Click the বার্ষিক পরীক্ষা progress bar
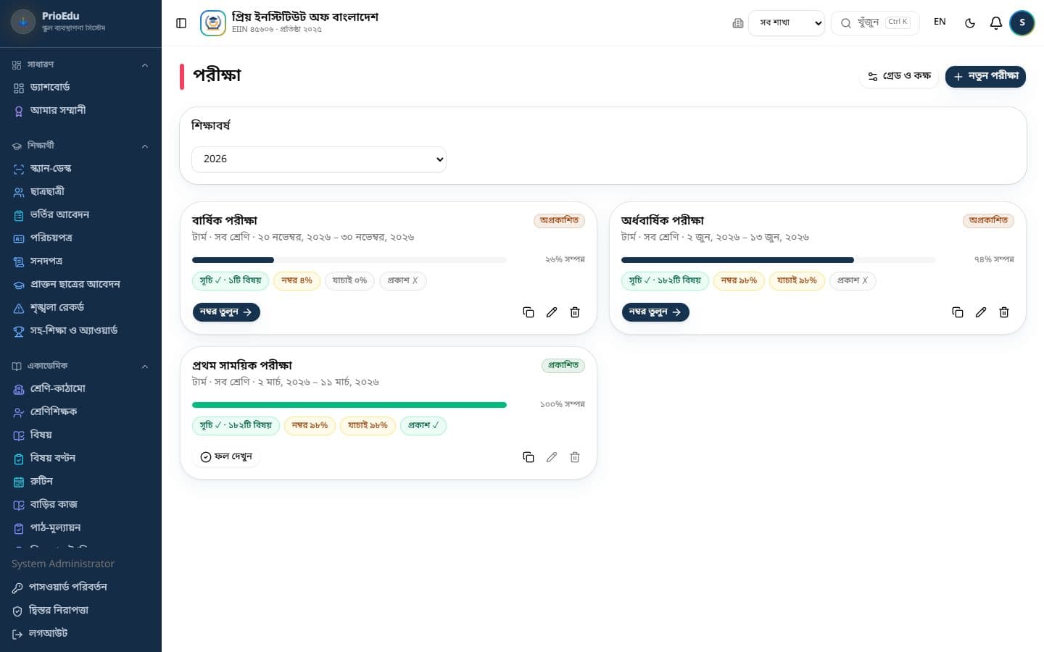Image resolution: width=1044 pixels, height=652 pixels. (349, 260)
